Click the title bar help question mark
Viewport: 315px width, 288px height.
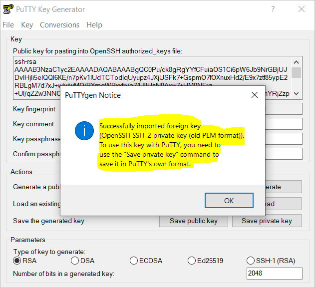pyautogui.click(x=273, y=9)
